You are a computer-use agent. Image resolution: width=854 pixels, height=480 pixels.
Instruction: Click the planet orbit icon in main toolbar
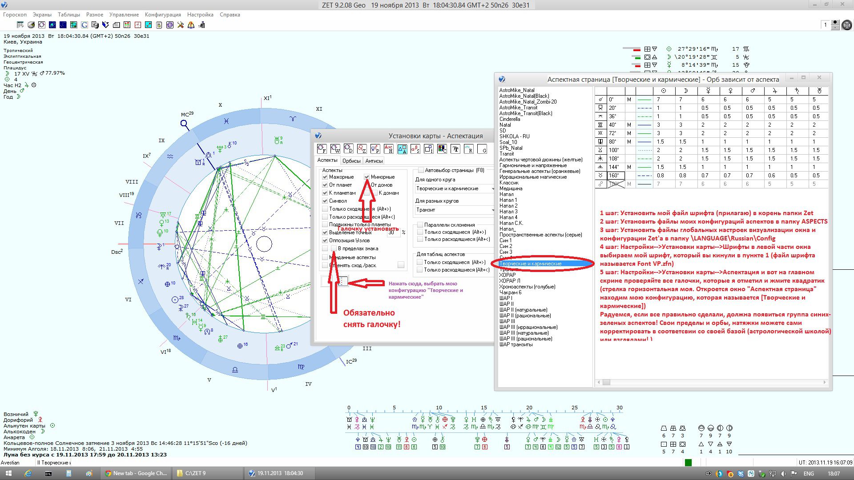tap(52, 25)
